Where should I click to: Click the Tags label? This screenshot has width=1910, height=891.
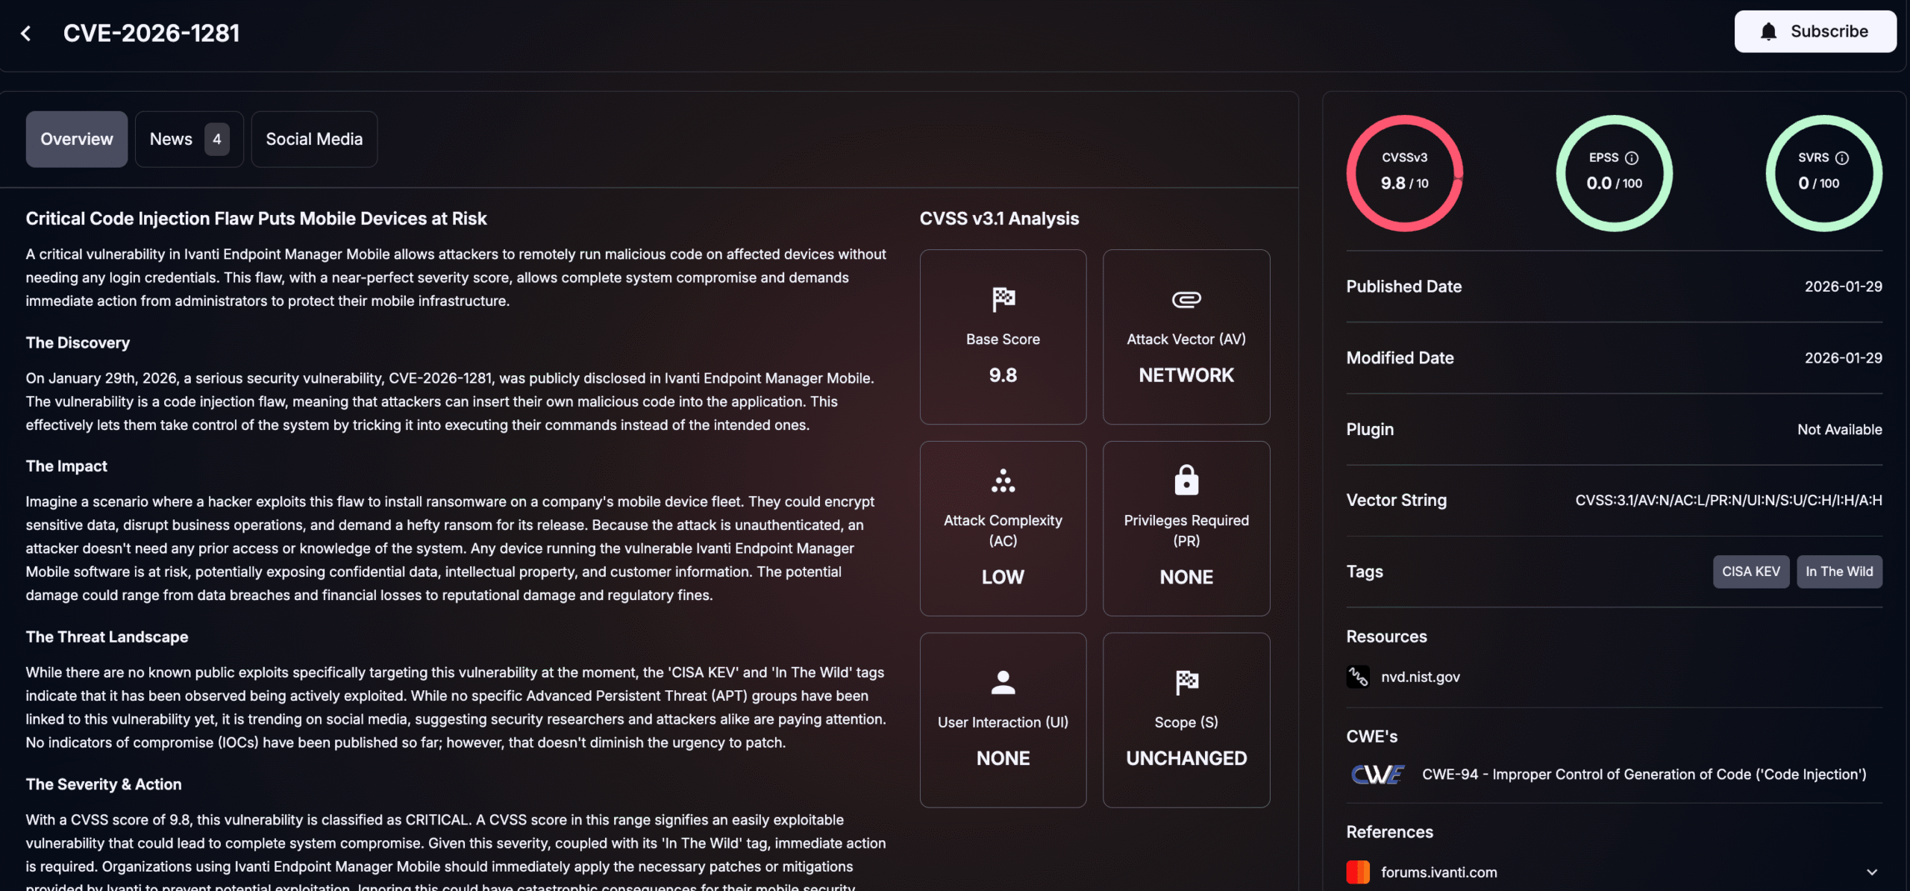point(1365,572)
